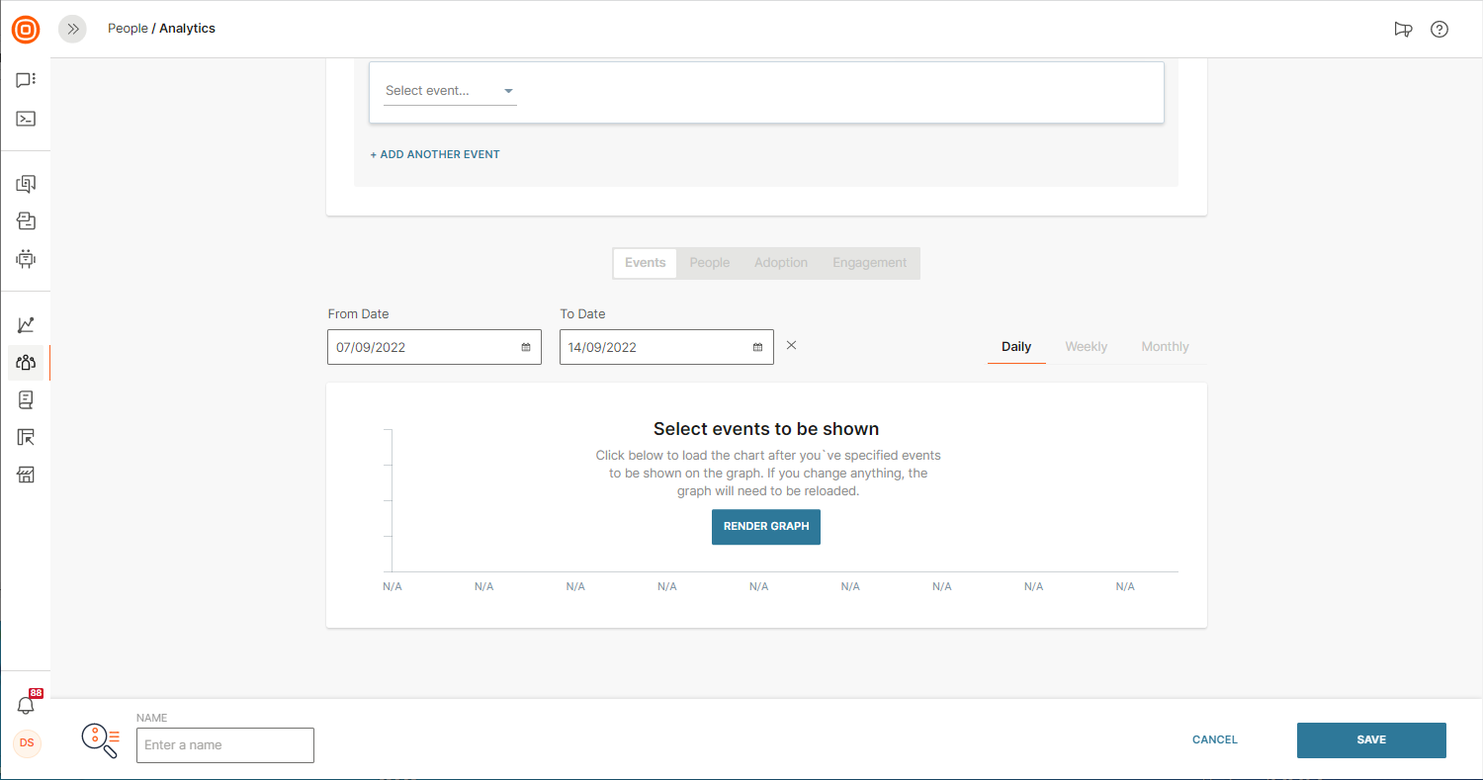Open the From Date calendar picker icon
Image resolution: width=1483 pixels, height=780 pixels.
(526, 348)
